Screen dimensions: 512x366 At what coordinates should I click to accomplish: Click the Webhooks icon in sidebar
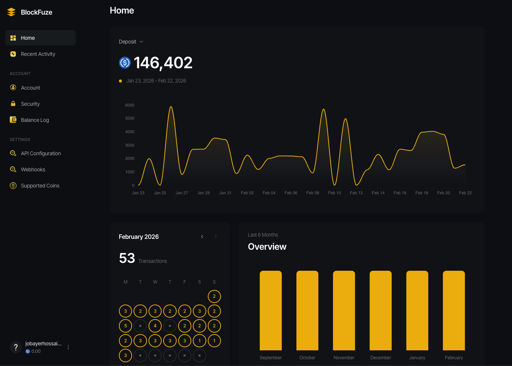[13, 169]
